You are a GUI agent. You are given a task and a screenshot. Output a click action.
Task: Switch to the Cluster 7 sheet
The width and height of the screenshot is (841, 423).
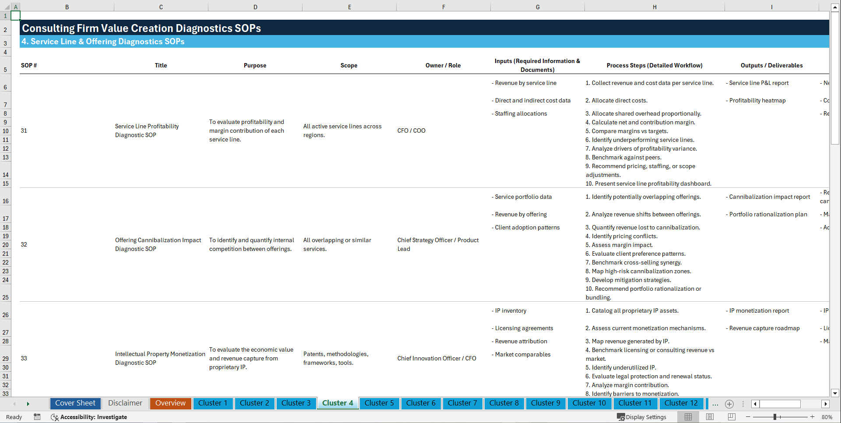[x=462, y=403]
